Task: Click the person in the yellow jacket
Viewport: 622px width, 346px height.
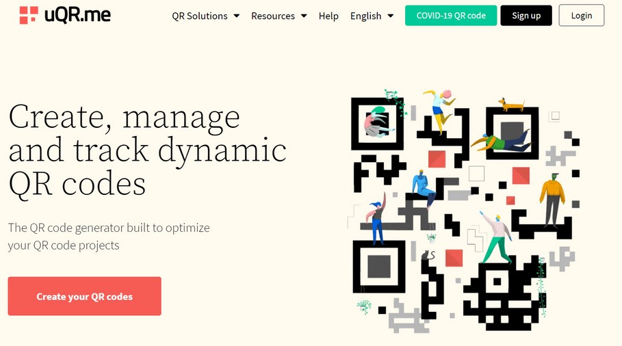Action: point(552,198)
